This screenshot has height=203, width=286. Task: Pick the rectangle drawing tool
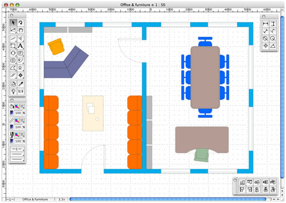pos(13,46)
